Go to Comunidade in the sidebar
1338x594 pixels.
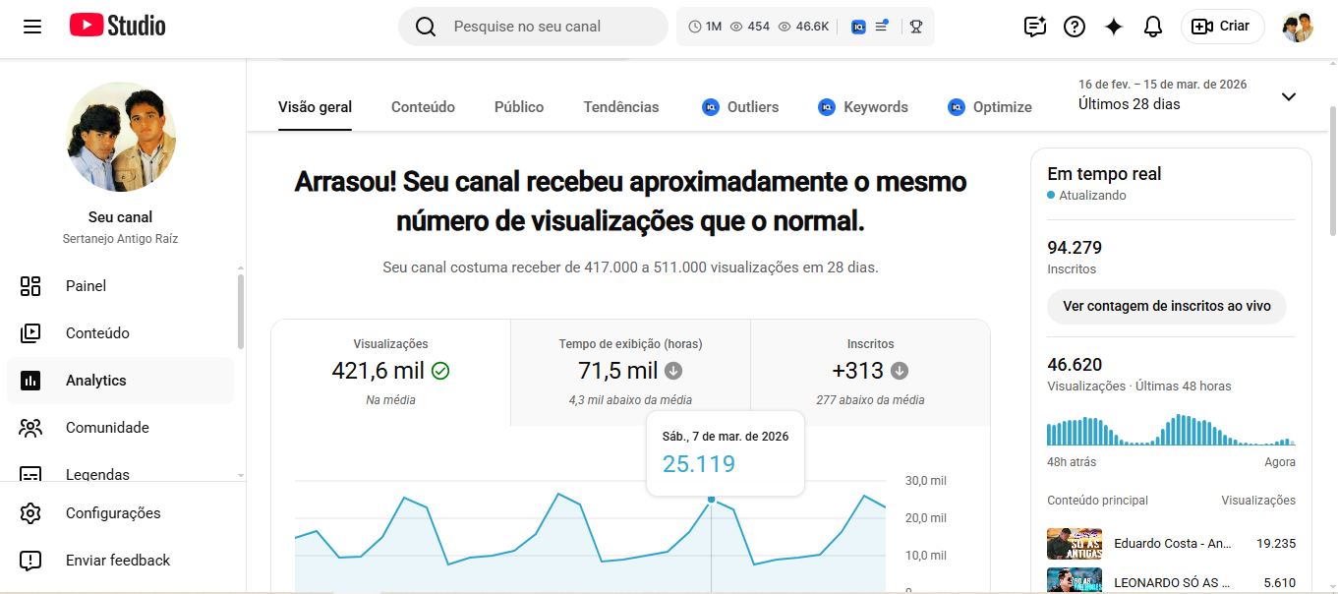[107, 428]
